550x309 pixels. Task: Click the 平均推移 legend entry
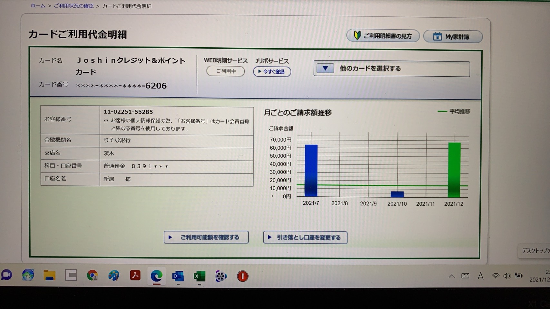pyautogui.click(x=454, y=111)
